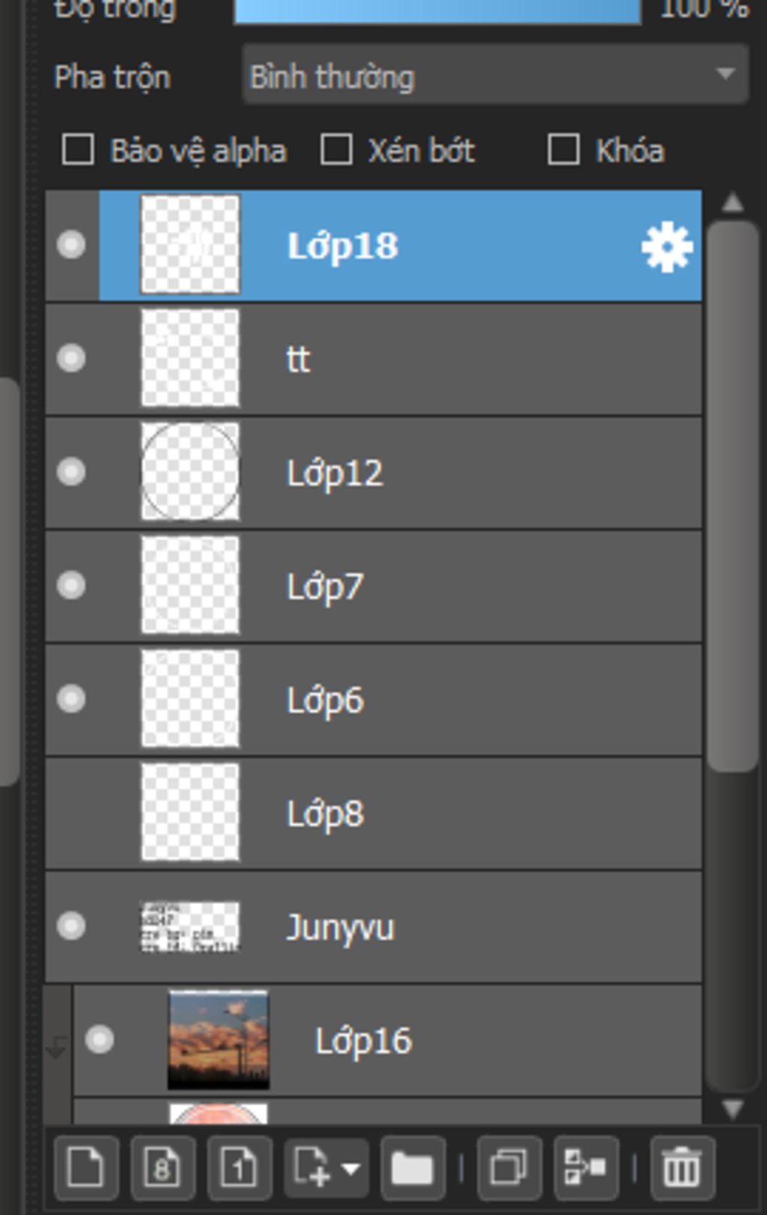Viewport: 767px width, 1215px height.
Task: Delete the selected layer
Action: point(682,1167)
